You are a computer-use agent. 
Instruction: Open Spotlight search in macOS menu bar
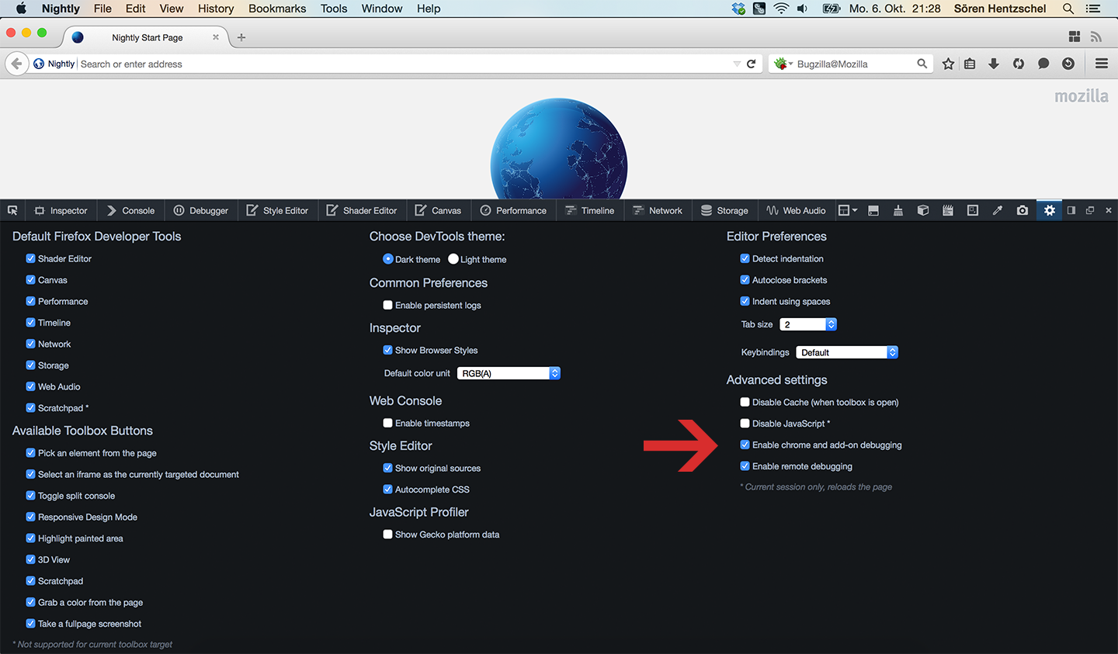pos(1068,9)
